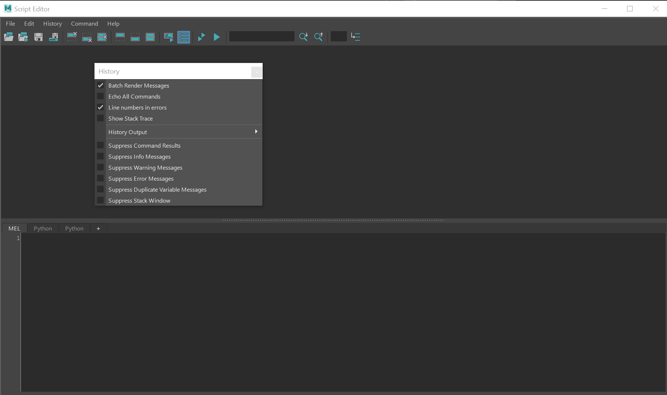Close the torn-off History panel
This screenshot has height=395, width=667.
[256, 72]
